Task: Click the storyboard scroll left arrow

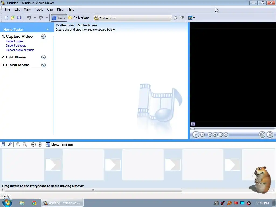Action: click(2, 190)
